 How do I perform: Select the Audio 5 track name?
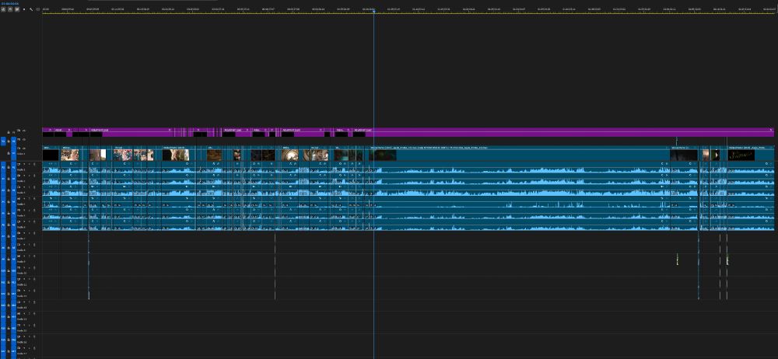21,216
